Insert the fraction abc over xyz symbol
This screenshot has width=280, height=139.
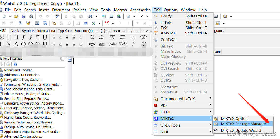(144, 44)
